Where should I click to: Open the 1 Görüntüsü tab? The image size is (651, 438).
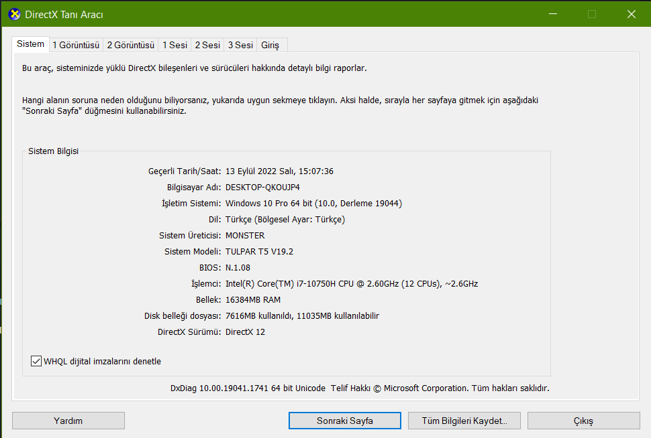pyautogui.click(x=76, y=45)
